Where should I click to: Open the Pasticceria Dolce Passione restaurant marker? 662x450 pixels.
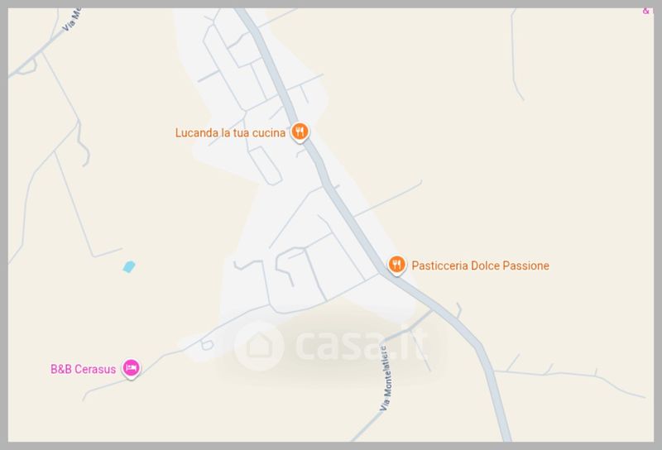point(396,265)
